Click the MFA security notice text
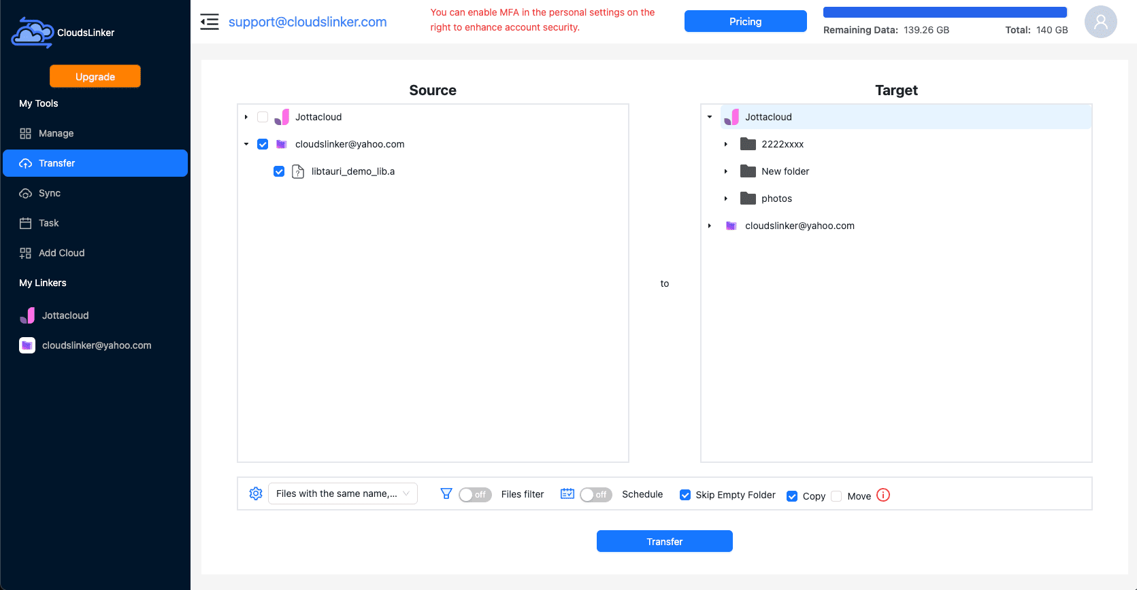Viewport: 1137px width, 590px height. point(542,20)
